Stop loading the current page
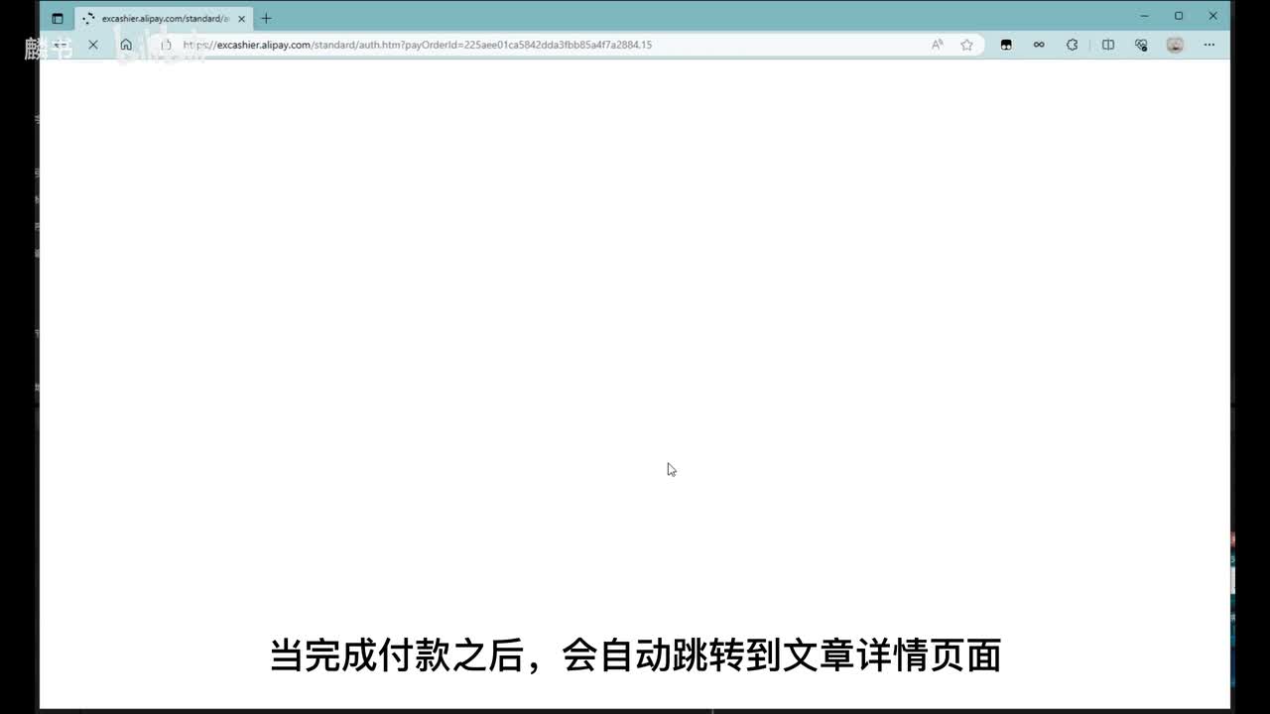 [x=93, y=45]
